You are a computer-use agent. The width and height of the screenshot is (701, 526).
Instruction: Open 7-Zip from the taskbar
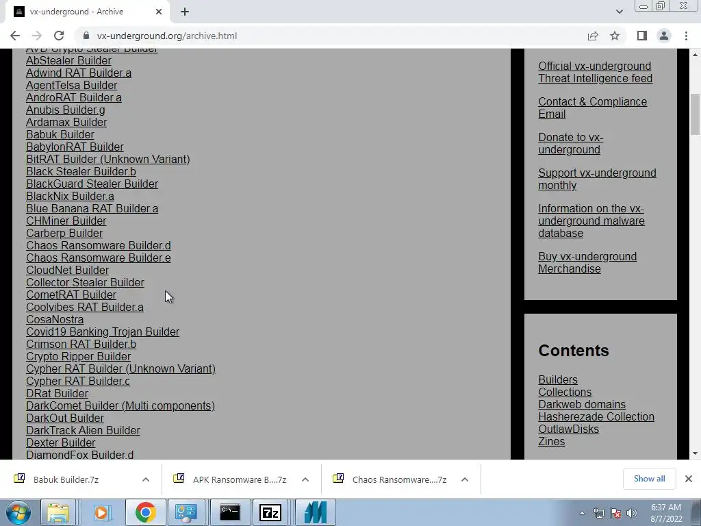271,512
